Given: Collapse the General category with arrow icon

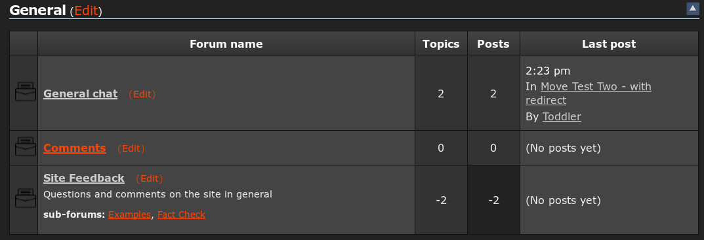Looking at the screenshot, I should (693, 9).
